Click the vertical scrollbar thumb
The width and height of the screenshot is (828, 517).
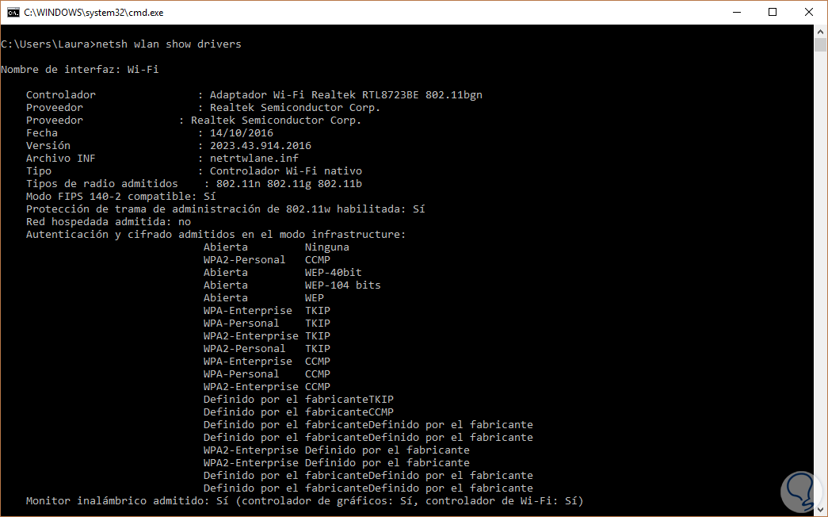tap(821, 44)
